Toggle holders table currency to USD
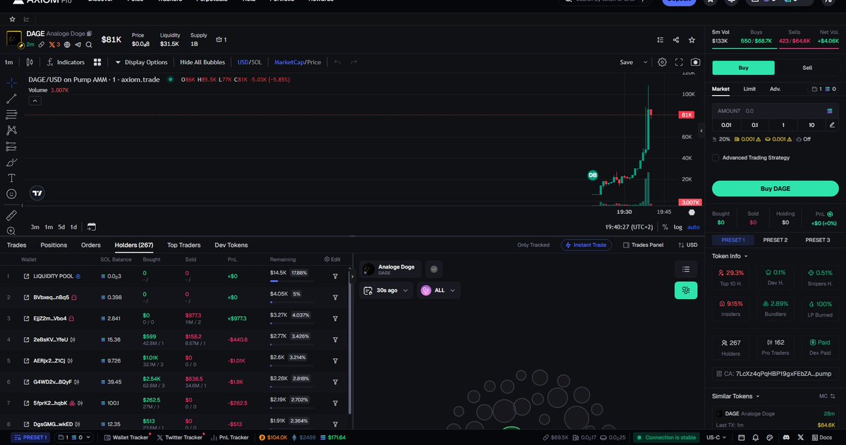This screenshot has height=445, width=846. click(687, 245)
